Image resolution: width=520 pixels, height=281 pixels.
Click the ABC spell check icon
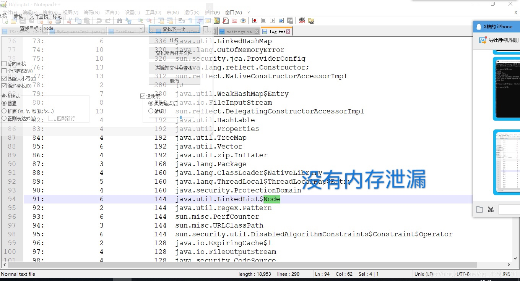(x=302, y=21)
